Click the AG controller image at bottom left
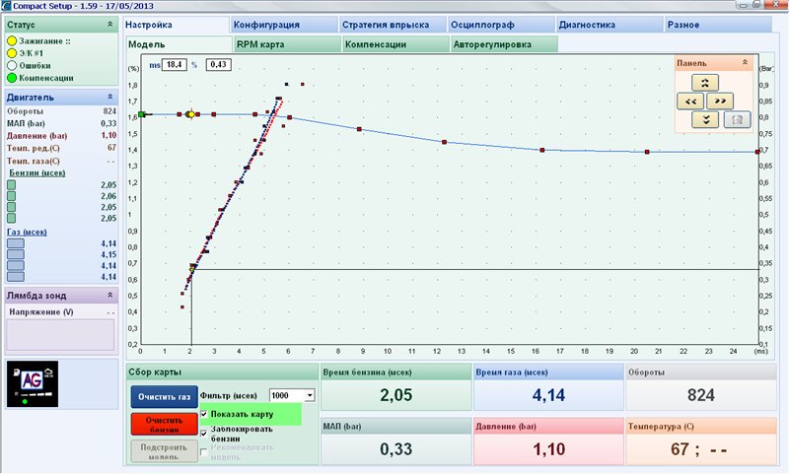The image size is (789, 474). (x=33, y=382)
